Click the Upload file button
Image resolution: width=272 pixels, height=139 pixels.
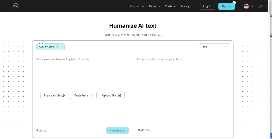click(112, 95)
